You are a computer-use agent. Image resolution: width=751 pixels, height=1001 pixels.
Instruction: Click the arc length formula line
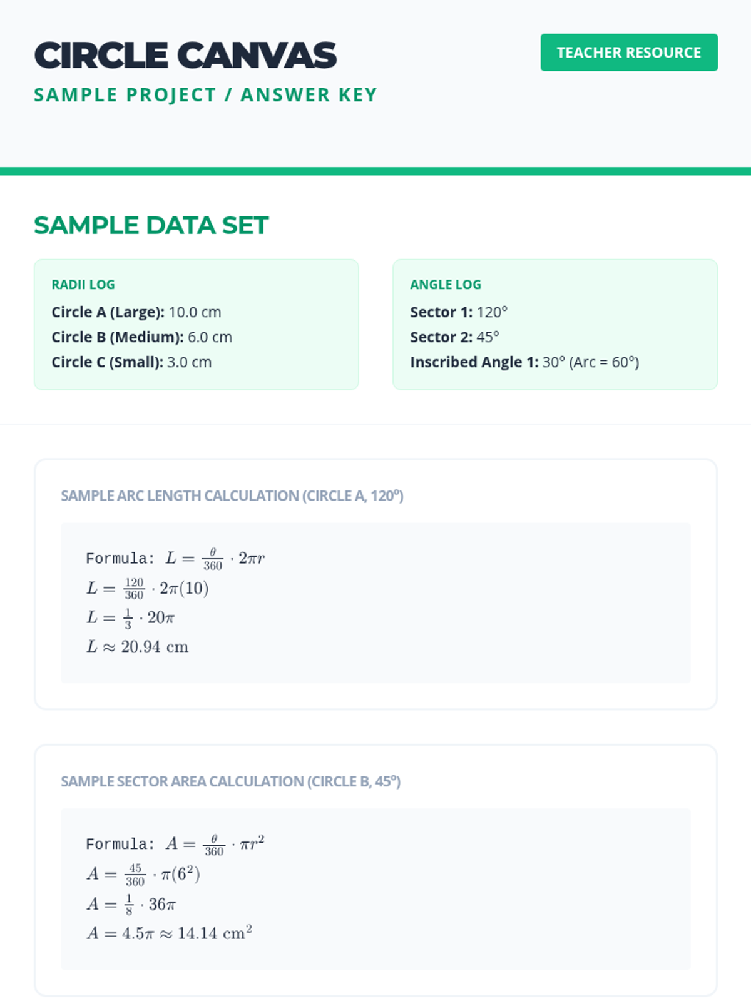tap(175, 558)
